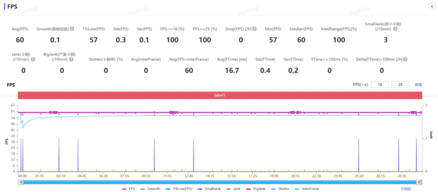Open help icon beside Jank (/10min)

[x=33, y=59]
